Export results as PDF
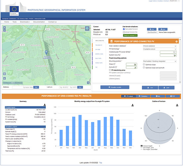This screenshot has width=183, height=166. click(x=173, y=96)
